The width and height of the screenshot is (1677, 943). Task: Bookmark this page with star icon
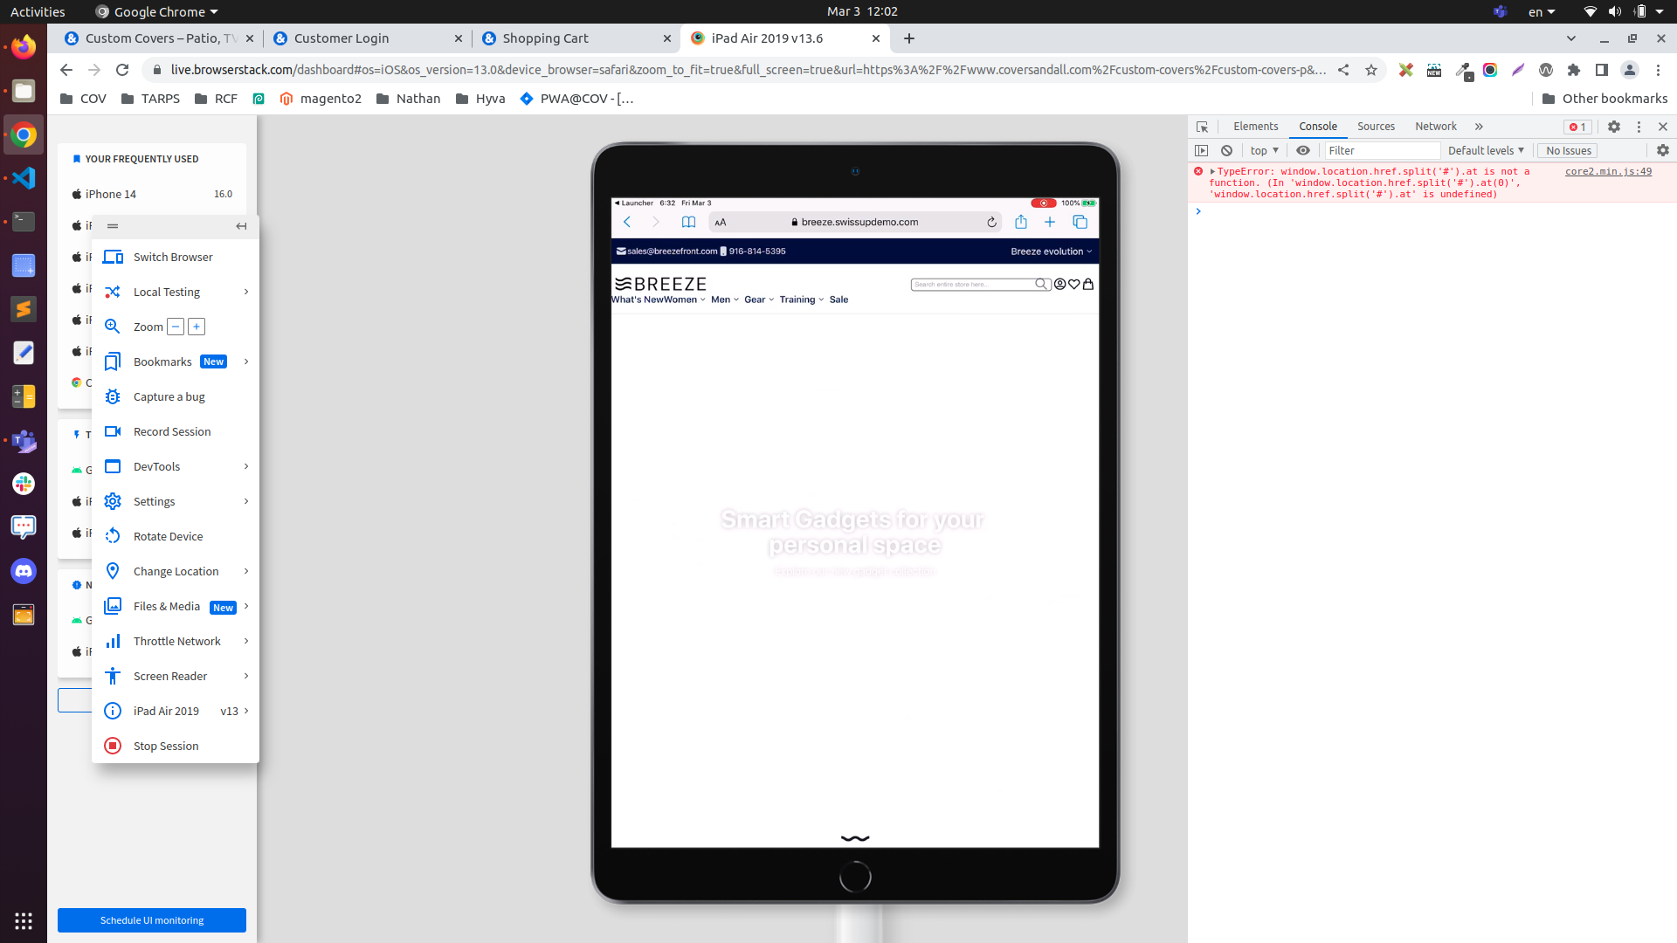click(1371, 70)
